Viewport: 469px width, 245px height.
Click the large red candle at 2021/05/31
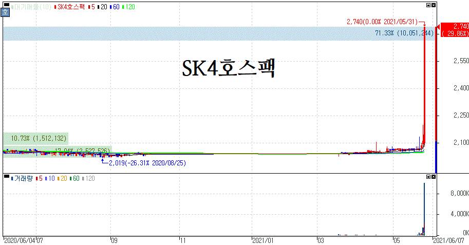[x=424, y=85]
